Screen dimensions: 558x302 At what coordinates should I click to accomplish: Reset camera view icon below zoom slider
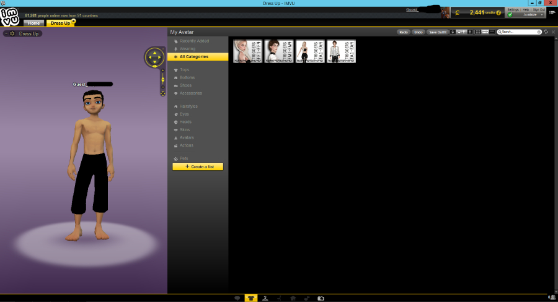pos(162,93)
